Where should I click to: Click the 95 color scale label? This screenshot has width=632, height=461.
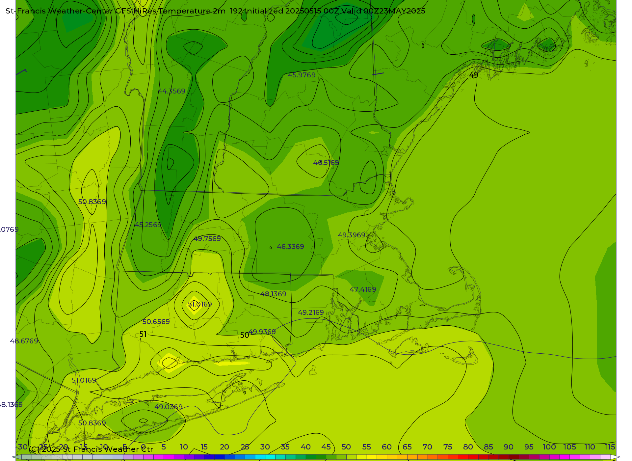(529, 447)
